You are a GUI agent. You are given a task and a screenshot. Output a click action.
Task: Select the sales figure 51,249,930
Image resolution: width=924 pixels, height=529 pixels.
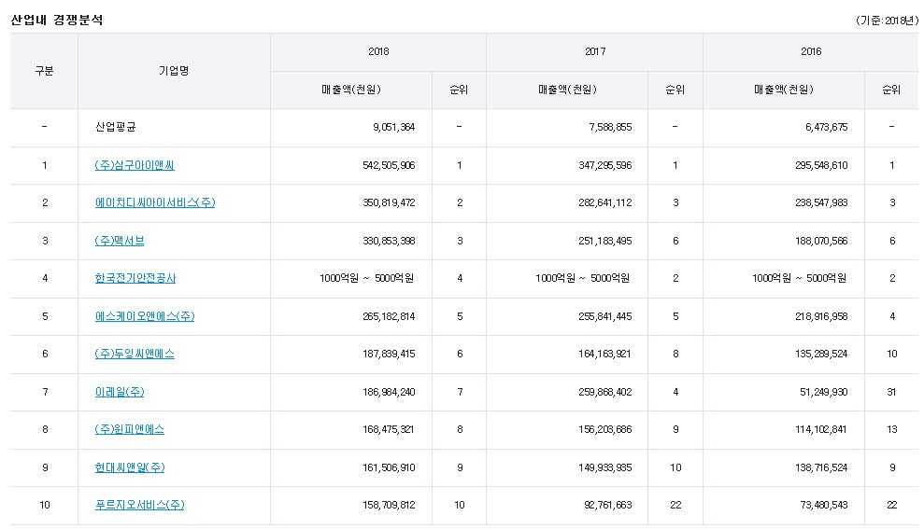point(824,392)
